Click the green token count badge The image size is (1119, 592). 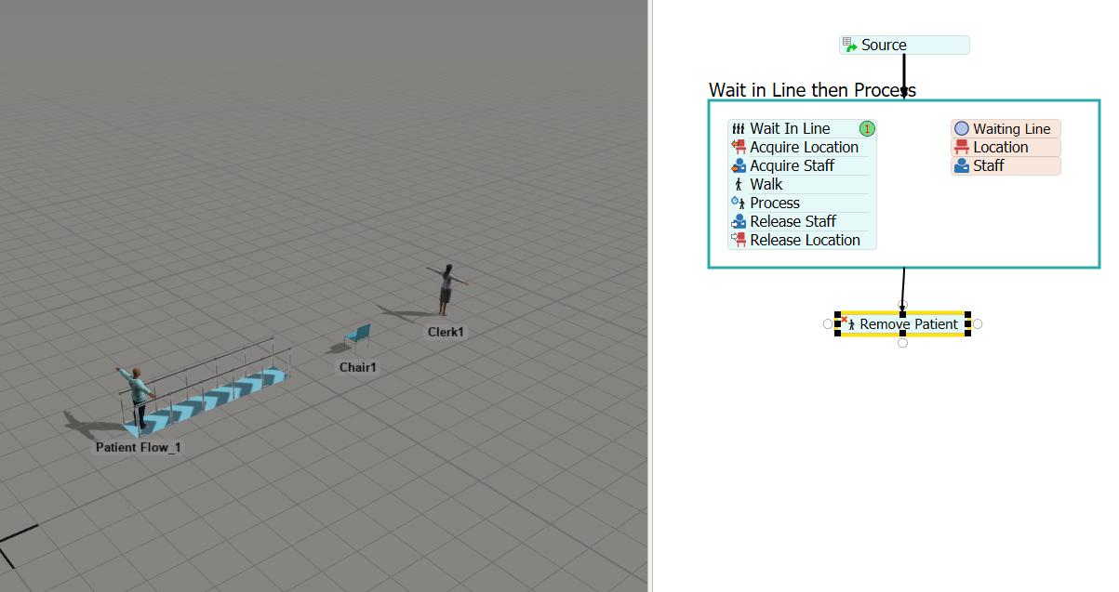(867, 129)
